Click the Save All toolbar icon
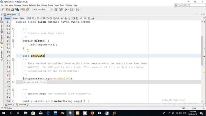This screenshot has width=206, height=116. [x=17, y=9]
